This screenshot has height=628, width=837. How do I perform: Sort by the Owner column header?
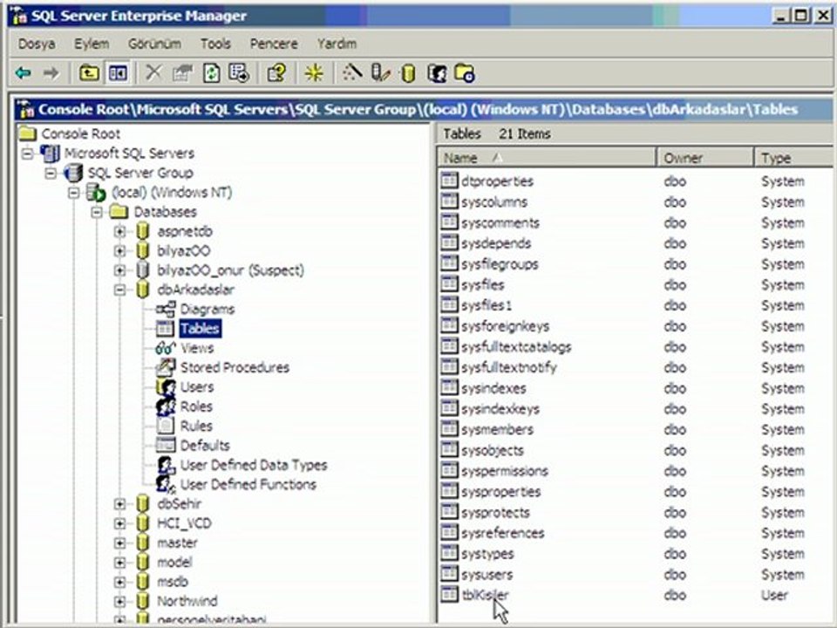(x=705, y=158)
